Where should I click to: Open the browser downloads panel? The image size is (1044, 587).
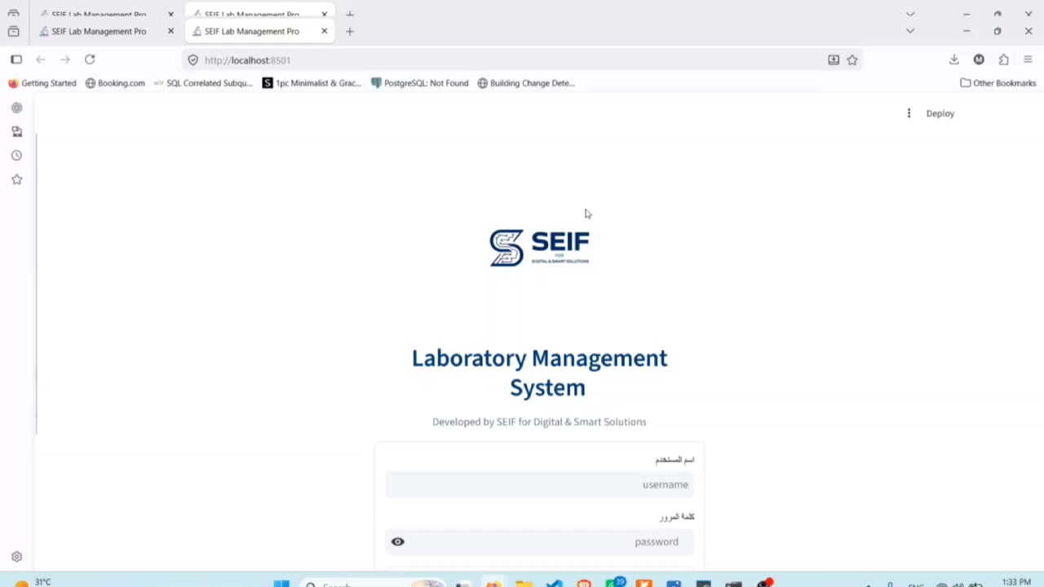point(954,60)
